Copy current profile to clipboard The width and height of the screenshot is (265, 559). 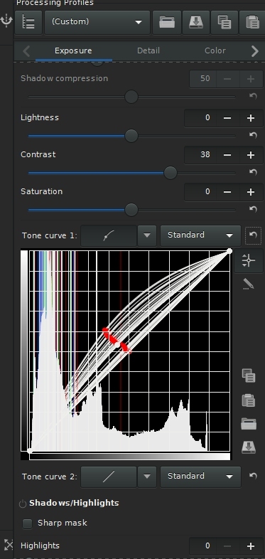[225, 23]
